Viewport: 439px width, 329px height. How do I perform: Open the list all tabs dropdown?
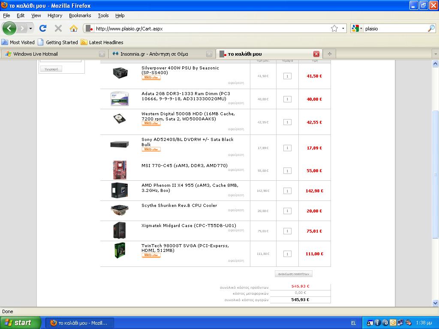(436, 54)
